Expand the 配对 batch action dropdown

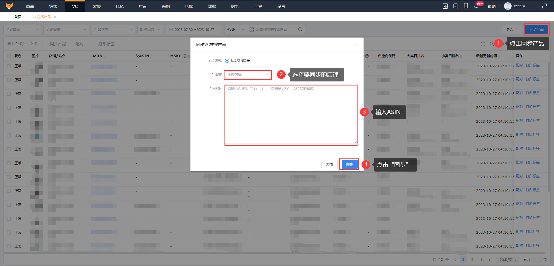coord(82,44)
